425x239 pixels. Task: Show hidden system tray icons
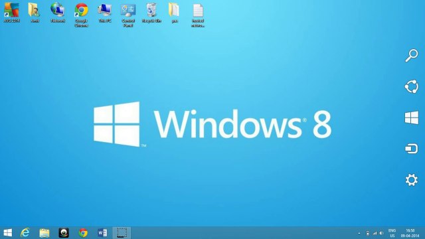click(359, 233)
